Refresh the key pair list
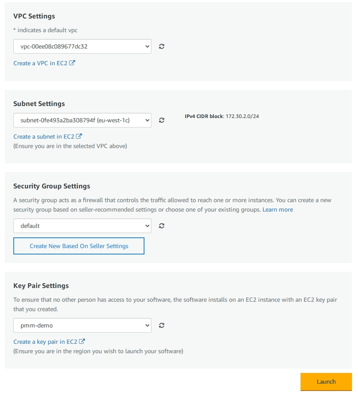 (162, 325)
